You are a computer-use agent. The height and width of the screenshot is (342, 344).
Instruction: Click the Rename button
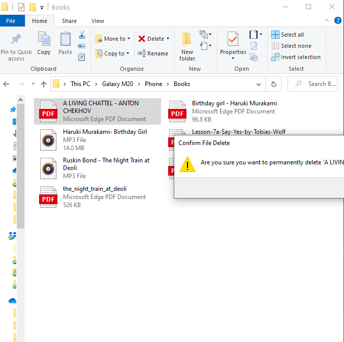pos(152,53)
